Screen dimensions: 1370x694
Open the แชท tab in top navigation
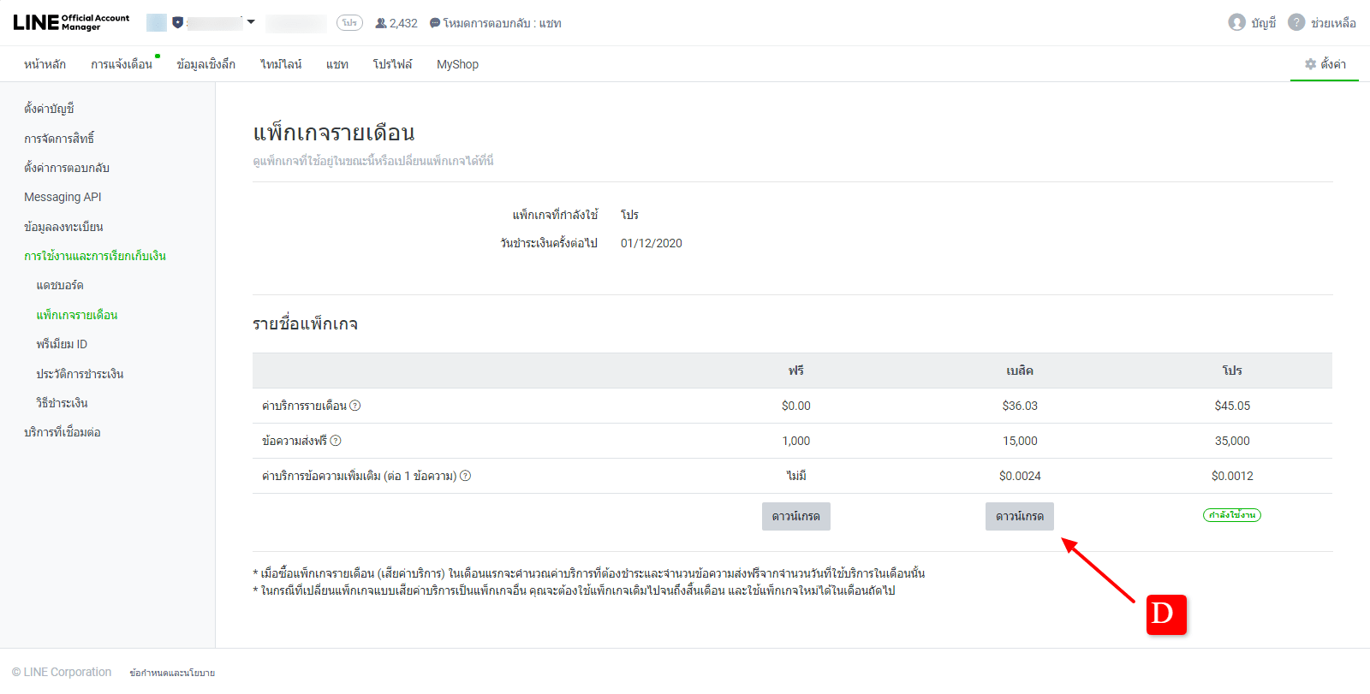pos(337,64)
